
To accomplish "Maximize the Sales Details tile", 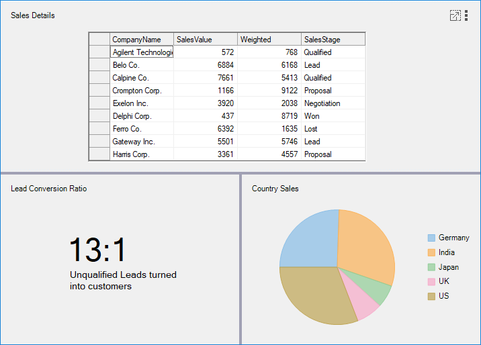I will (x=455, y=15).
